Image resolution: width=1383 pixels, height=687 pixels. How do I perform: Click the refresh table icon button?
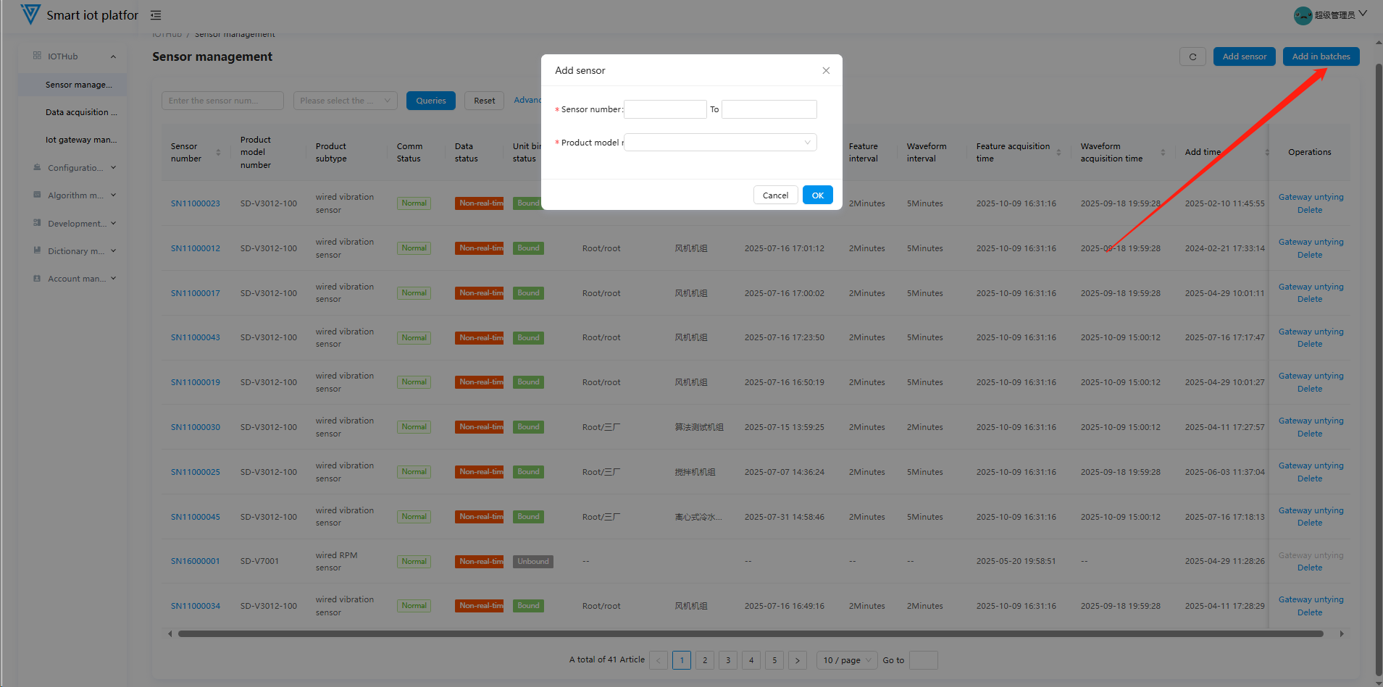click(1192, 56)
